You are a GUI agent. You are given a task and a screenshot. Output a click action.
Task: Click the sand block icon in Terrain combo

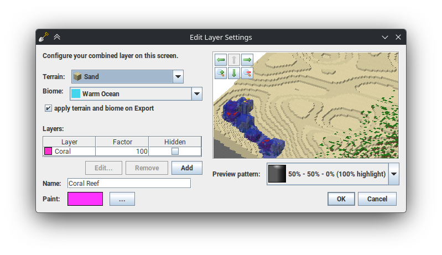coord(77,76)
